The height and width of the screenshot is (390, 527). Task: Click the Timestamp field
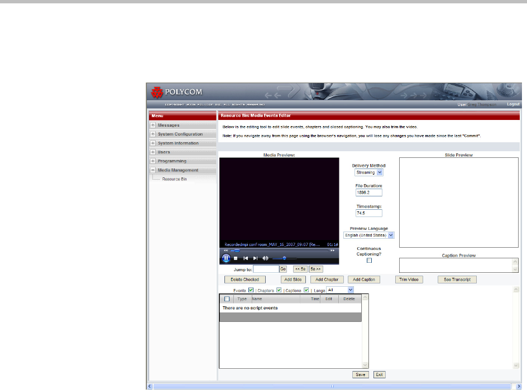point(368,213)
